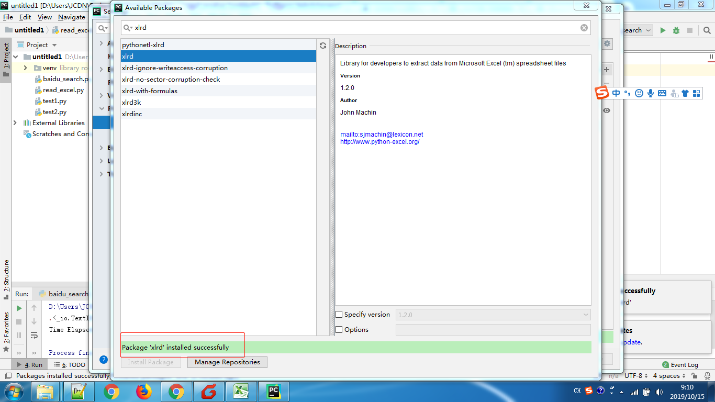This screenshot has width=715, height=402.
Task: Click the gray stop icon in top toolbar
Action: pos(690,30)
